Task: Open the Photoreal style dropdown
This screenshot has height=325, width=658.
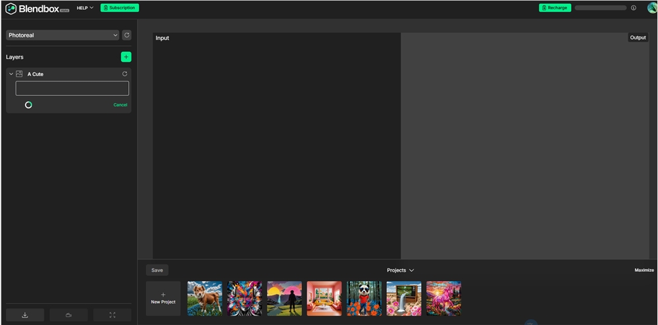Action: point(63,35)
